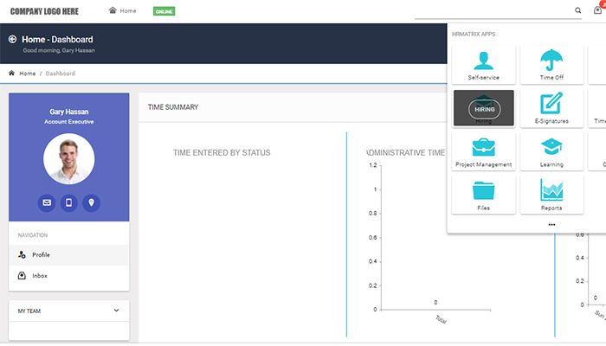
Task: Click the TIME ENTERED BY STATUS title
Action: (222, 153)
